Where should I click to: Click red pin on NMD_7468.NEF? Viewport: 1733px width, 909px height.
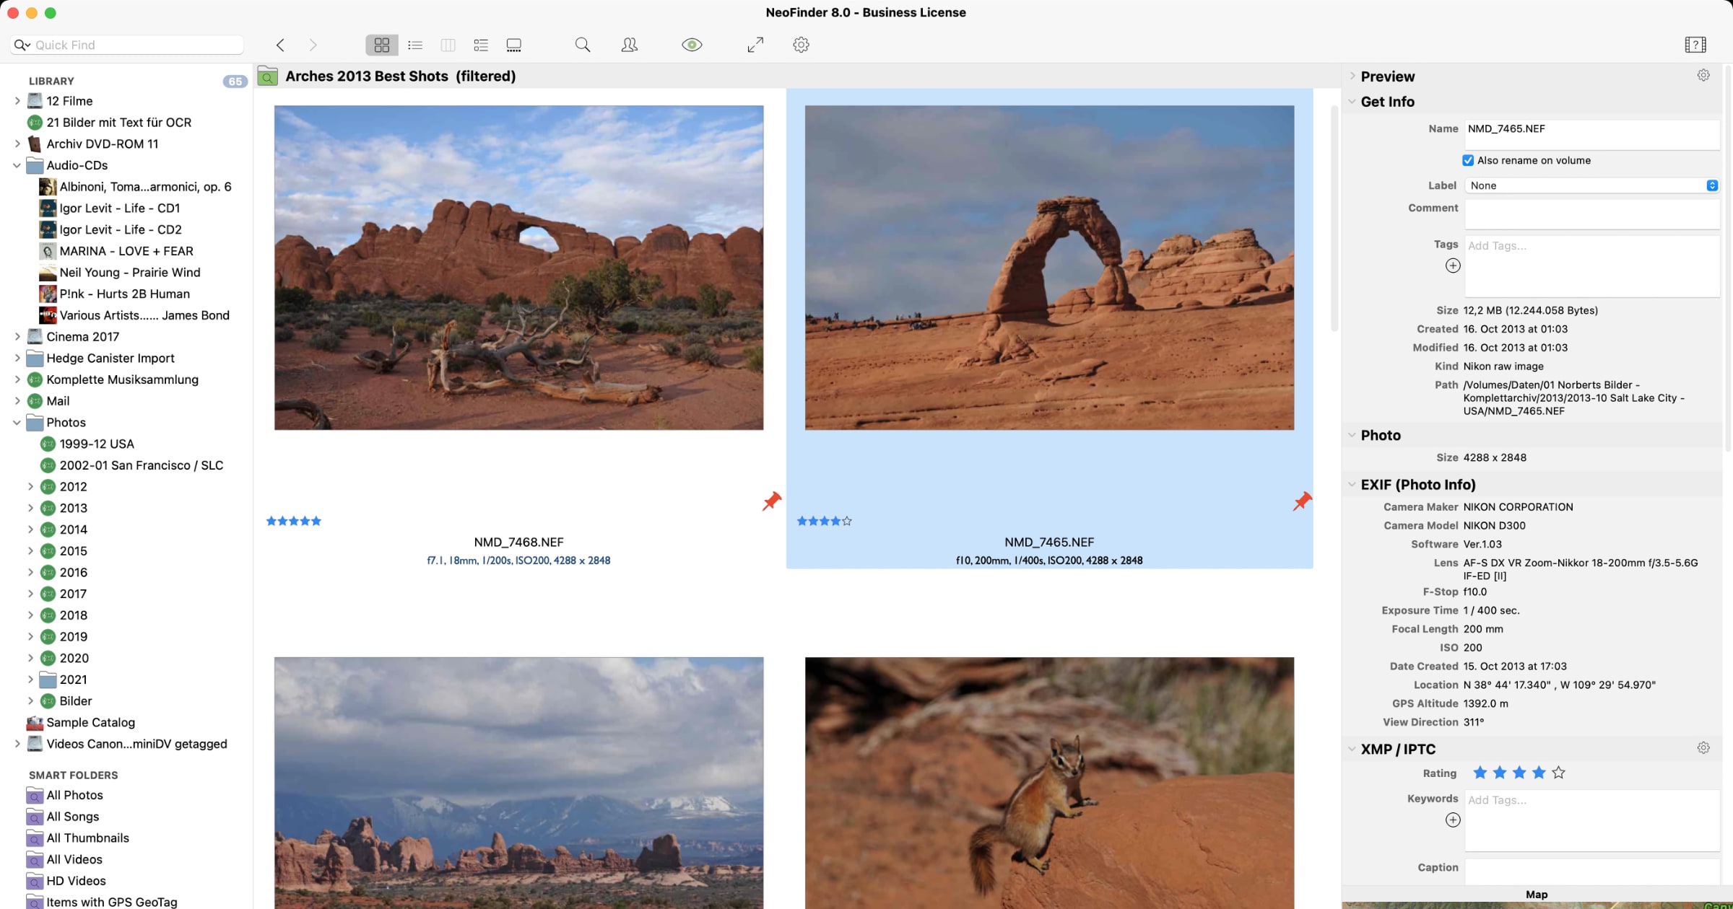[x=771, y=501]
